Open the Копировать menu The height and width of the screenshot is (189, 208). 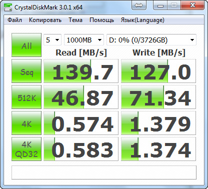(45, 20)
